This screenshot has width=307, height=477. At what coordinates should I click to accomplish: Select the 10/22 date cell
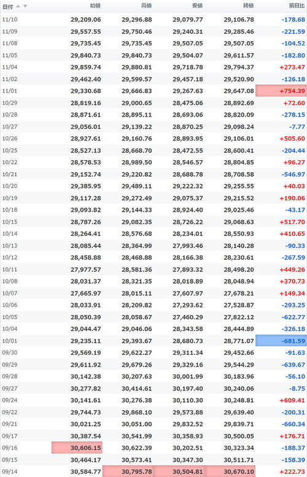tap(10, 162)
